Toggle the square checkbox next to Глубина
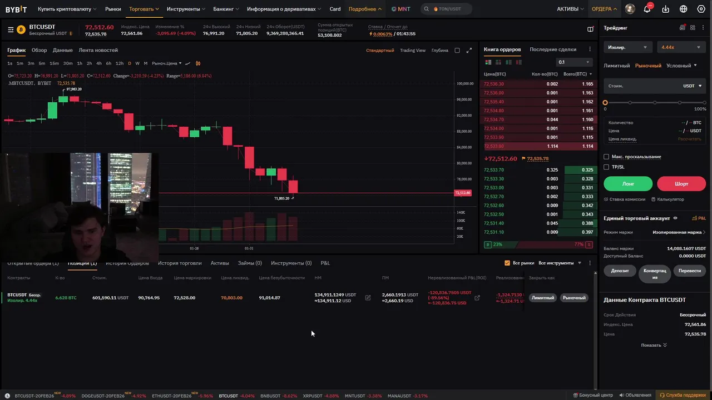The image size is (712, 400). [x=457, y=51]
